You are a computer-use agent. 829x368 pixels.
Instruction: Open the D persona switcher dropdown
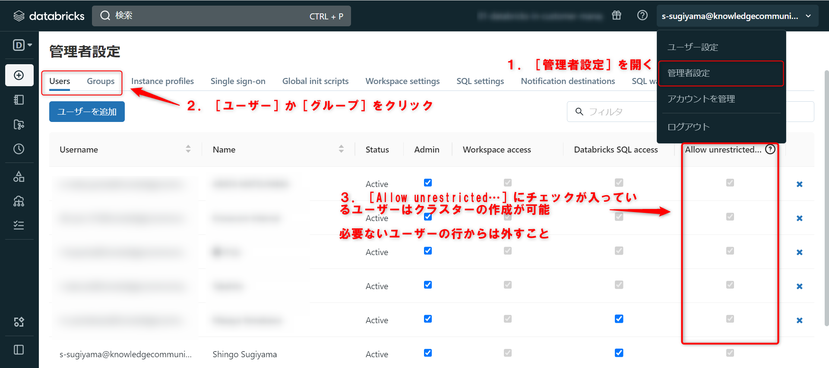click(22, 45)
